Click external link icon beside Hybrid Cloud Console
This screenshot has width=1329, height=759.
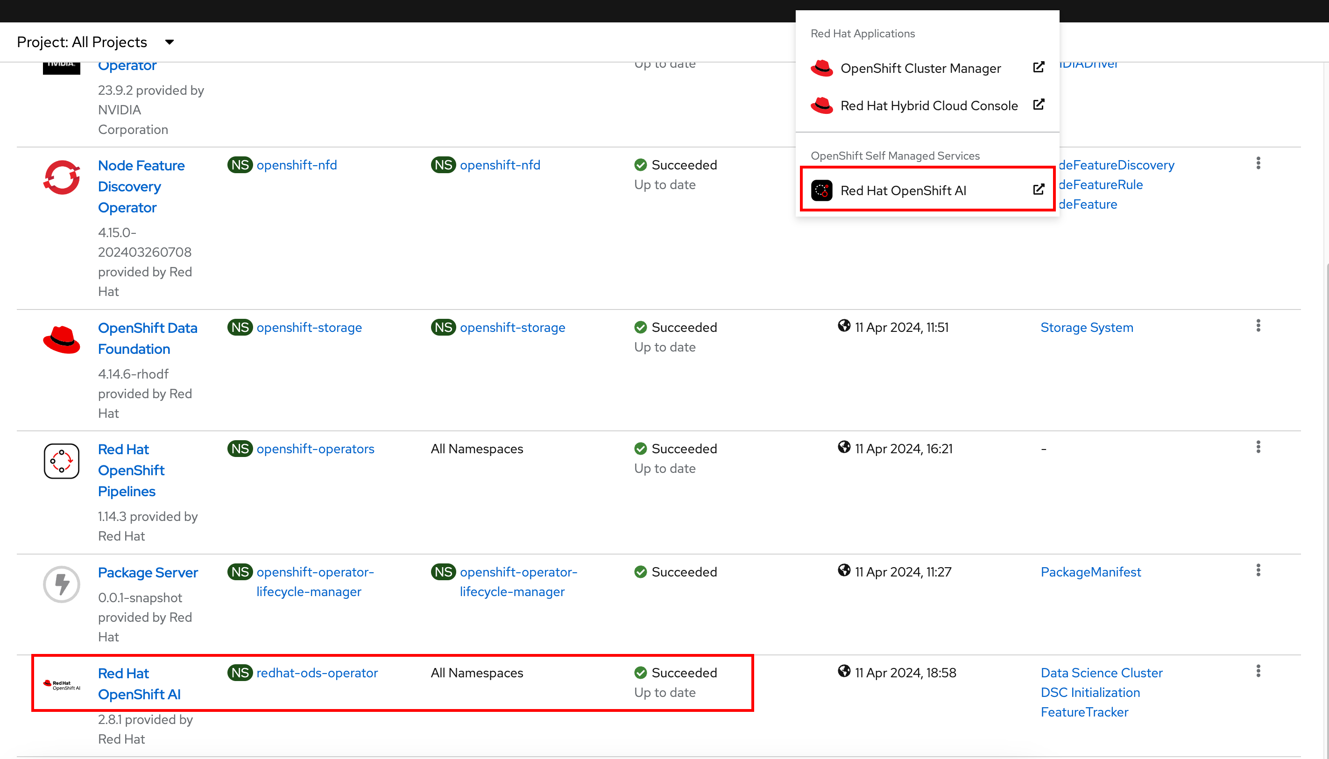(1039, 105)
